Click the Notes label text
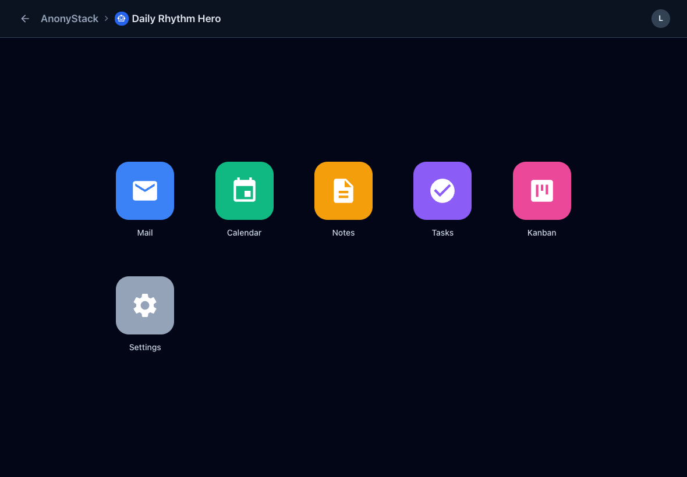The height and width of the screenshot is (477, 687). coord(343,233)
